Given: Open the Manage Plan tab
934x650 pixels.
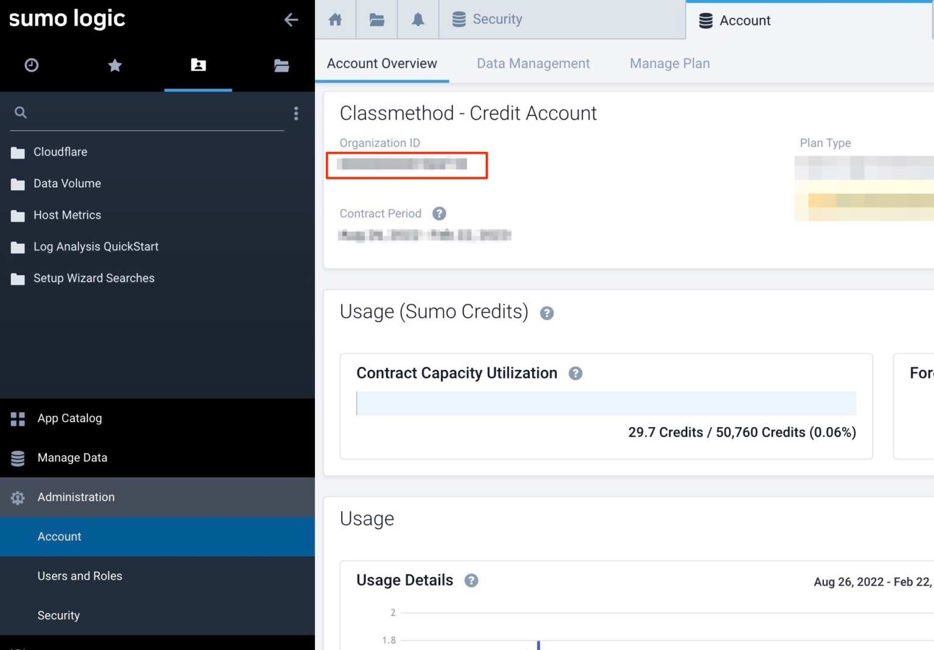Looking at the screenshot, I should click(x=669, y=63).
